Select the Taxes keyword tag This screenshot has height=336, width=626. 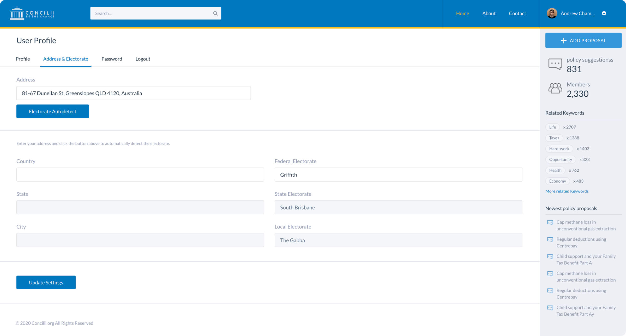[x=554, y=138]
